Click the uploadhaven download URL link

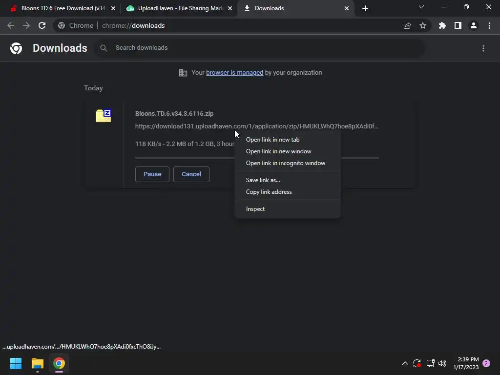click(257, 126)
